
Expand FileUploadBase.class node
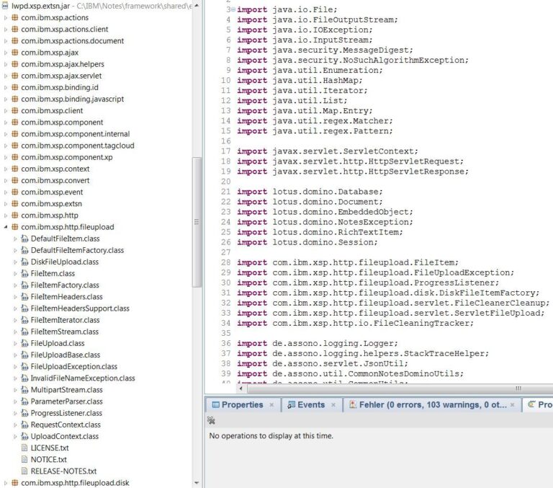point(15,355)
